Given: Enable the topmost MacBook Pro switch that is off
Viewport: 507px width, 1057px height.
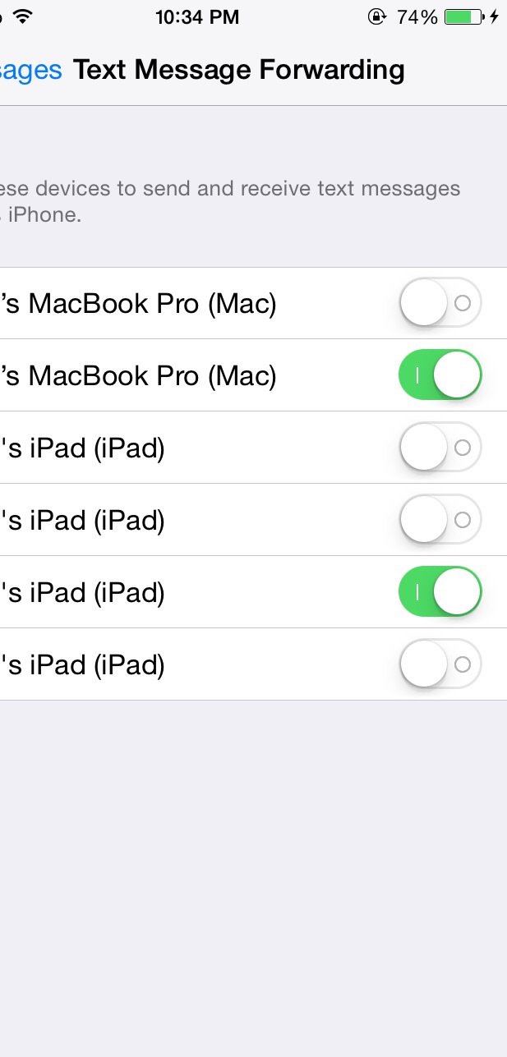Looking at the screenshot, I should (440, 303).
